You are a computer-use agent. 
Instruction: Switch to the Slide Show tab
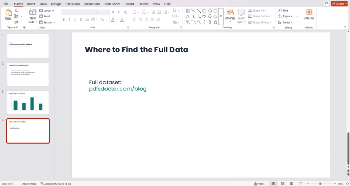(x=112, y=4)
